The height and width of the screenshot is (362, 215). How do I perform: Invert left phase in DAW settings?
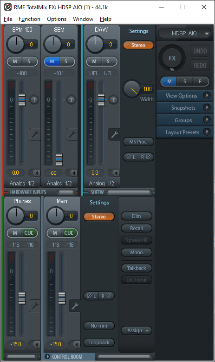(131, 157)
